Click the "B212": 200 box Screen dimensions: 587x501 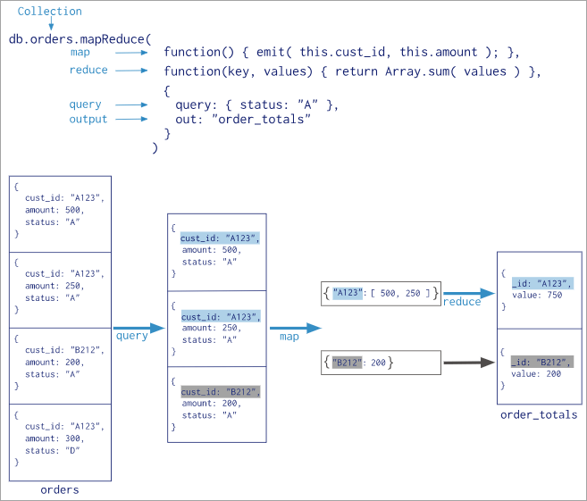(381, 363)
